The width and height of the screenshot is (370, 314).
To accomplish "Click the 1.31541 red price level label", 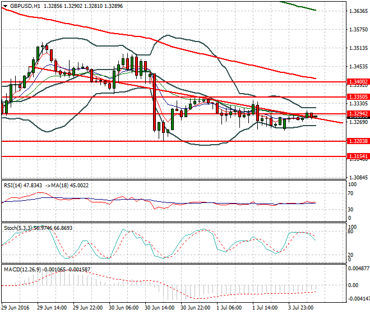I will [358, 156].
